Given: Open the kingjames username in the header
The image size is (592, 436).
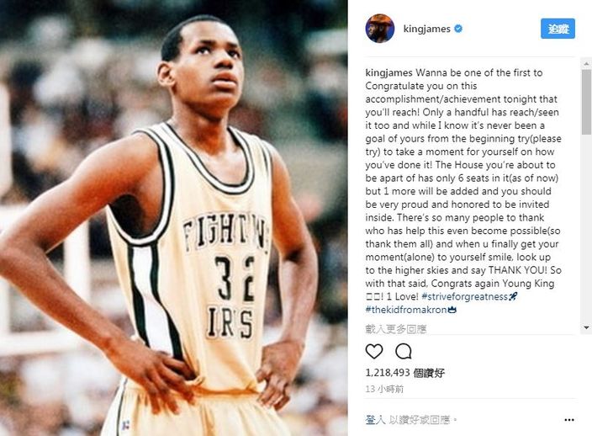Looking at the screenshot, I should [x=426, y=29].
